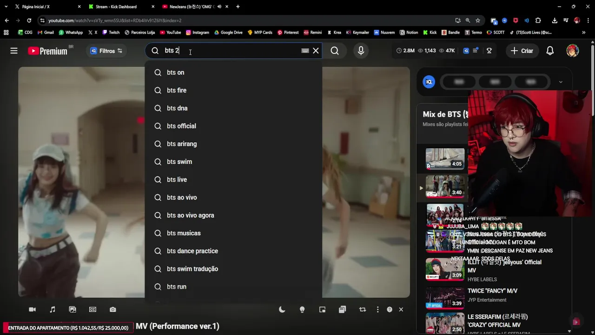Choose suggestion 'bts run'
Image resolution: width=595 pixels, height=335 pixels.
pyautogui.click(x=233, y=287)
